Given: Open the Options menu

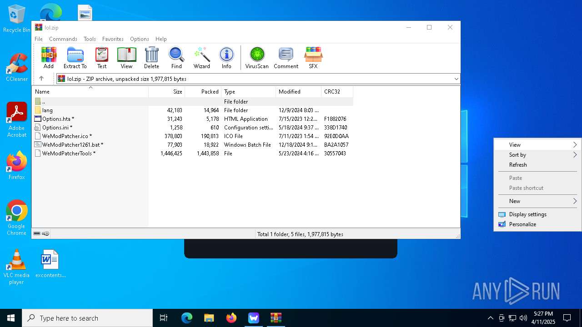Looking at the screenshot, I should click(140, 39).
